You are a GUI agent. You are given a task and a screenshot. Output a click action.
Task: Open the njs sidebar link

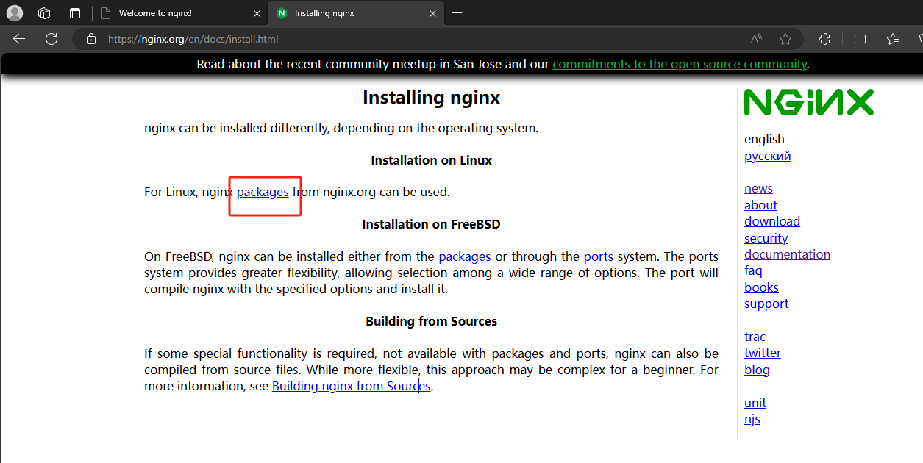pyautogui.click(x=752, y=419)
